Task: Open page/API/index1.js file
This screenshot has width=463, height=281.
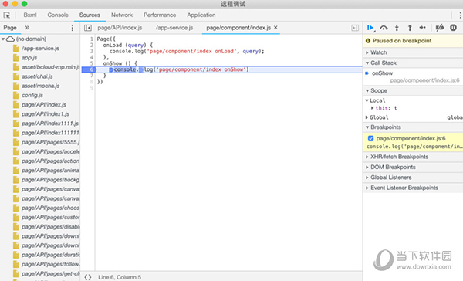Action: point(46,114)
